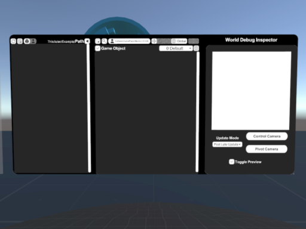Click the ThisIsAnExamplePath text
The height and width of the screenshot is (229, 306).
(x=66, y=41)
